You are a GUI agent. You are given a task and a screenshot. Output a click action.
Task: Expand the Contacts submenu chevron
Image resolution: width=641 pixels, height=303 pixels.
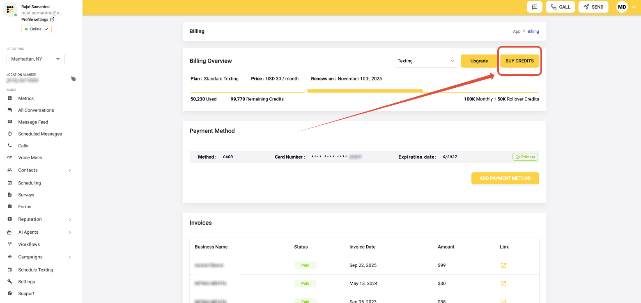pos(70,171)
